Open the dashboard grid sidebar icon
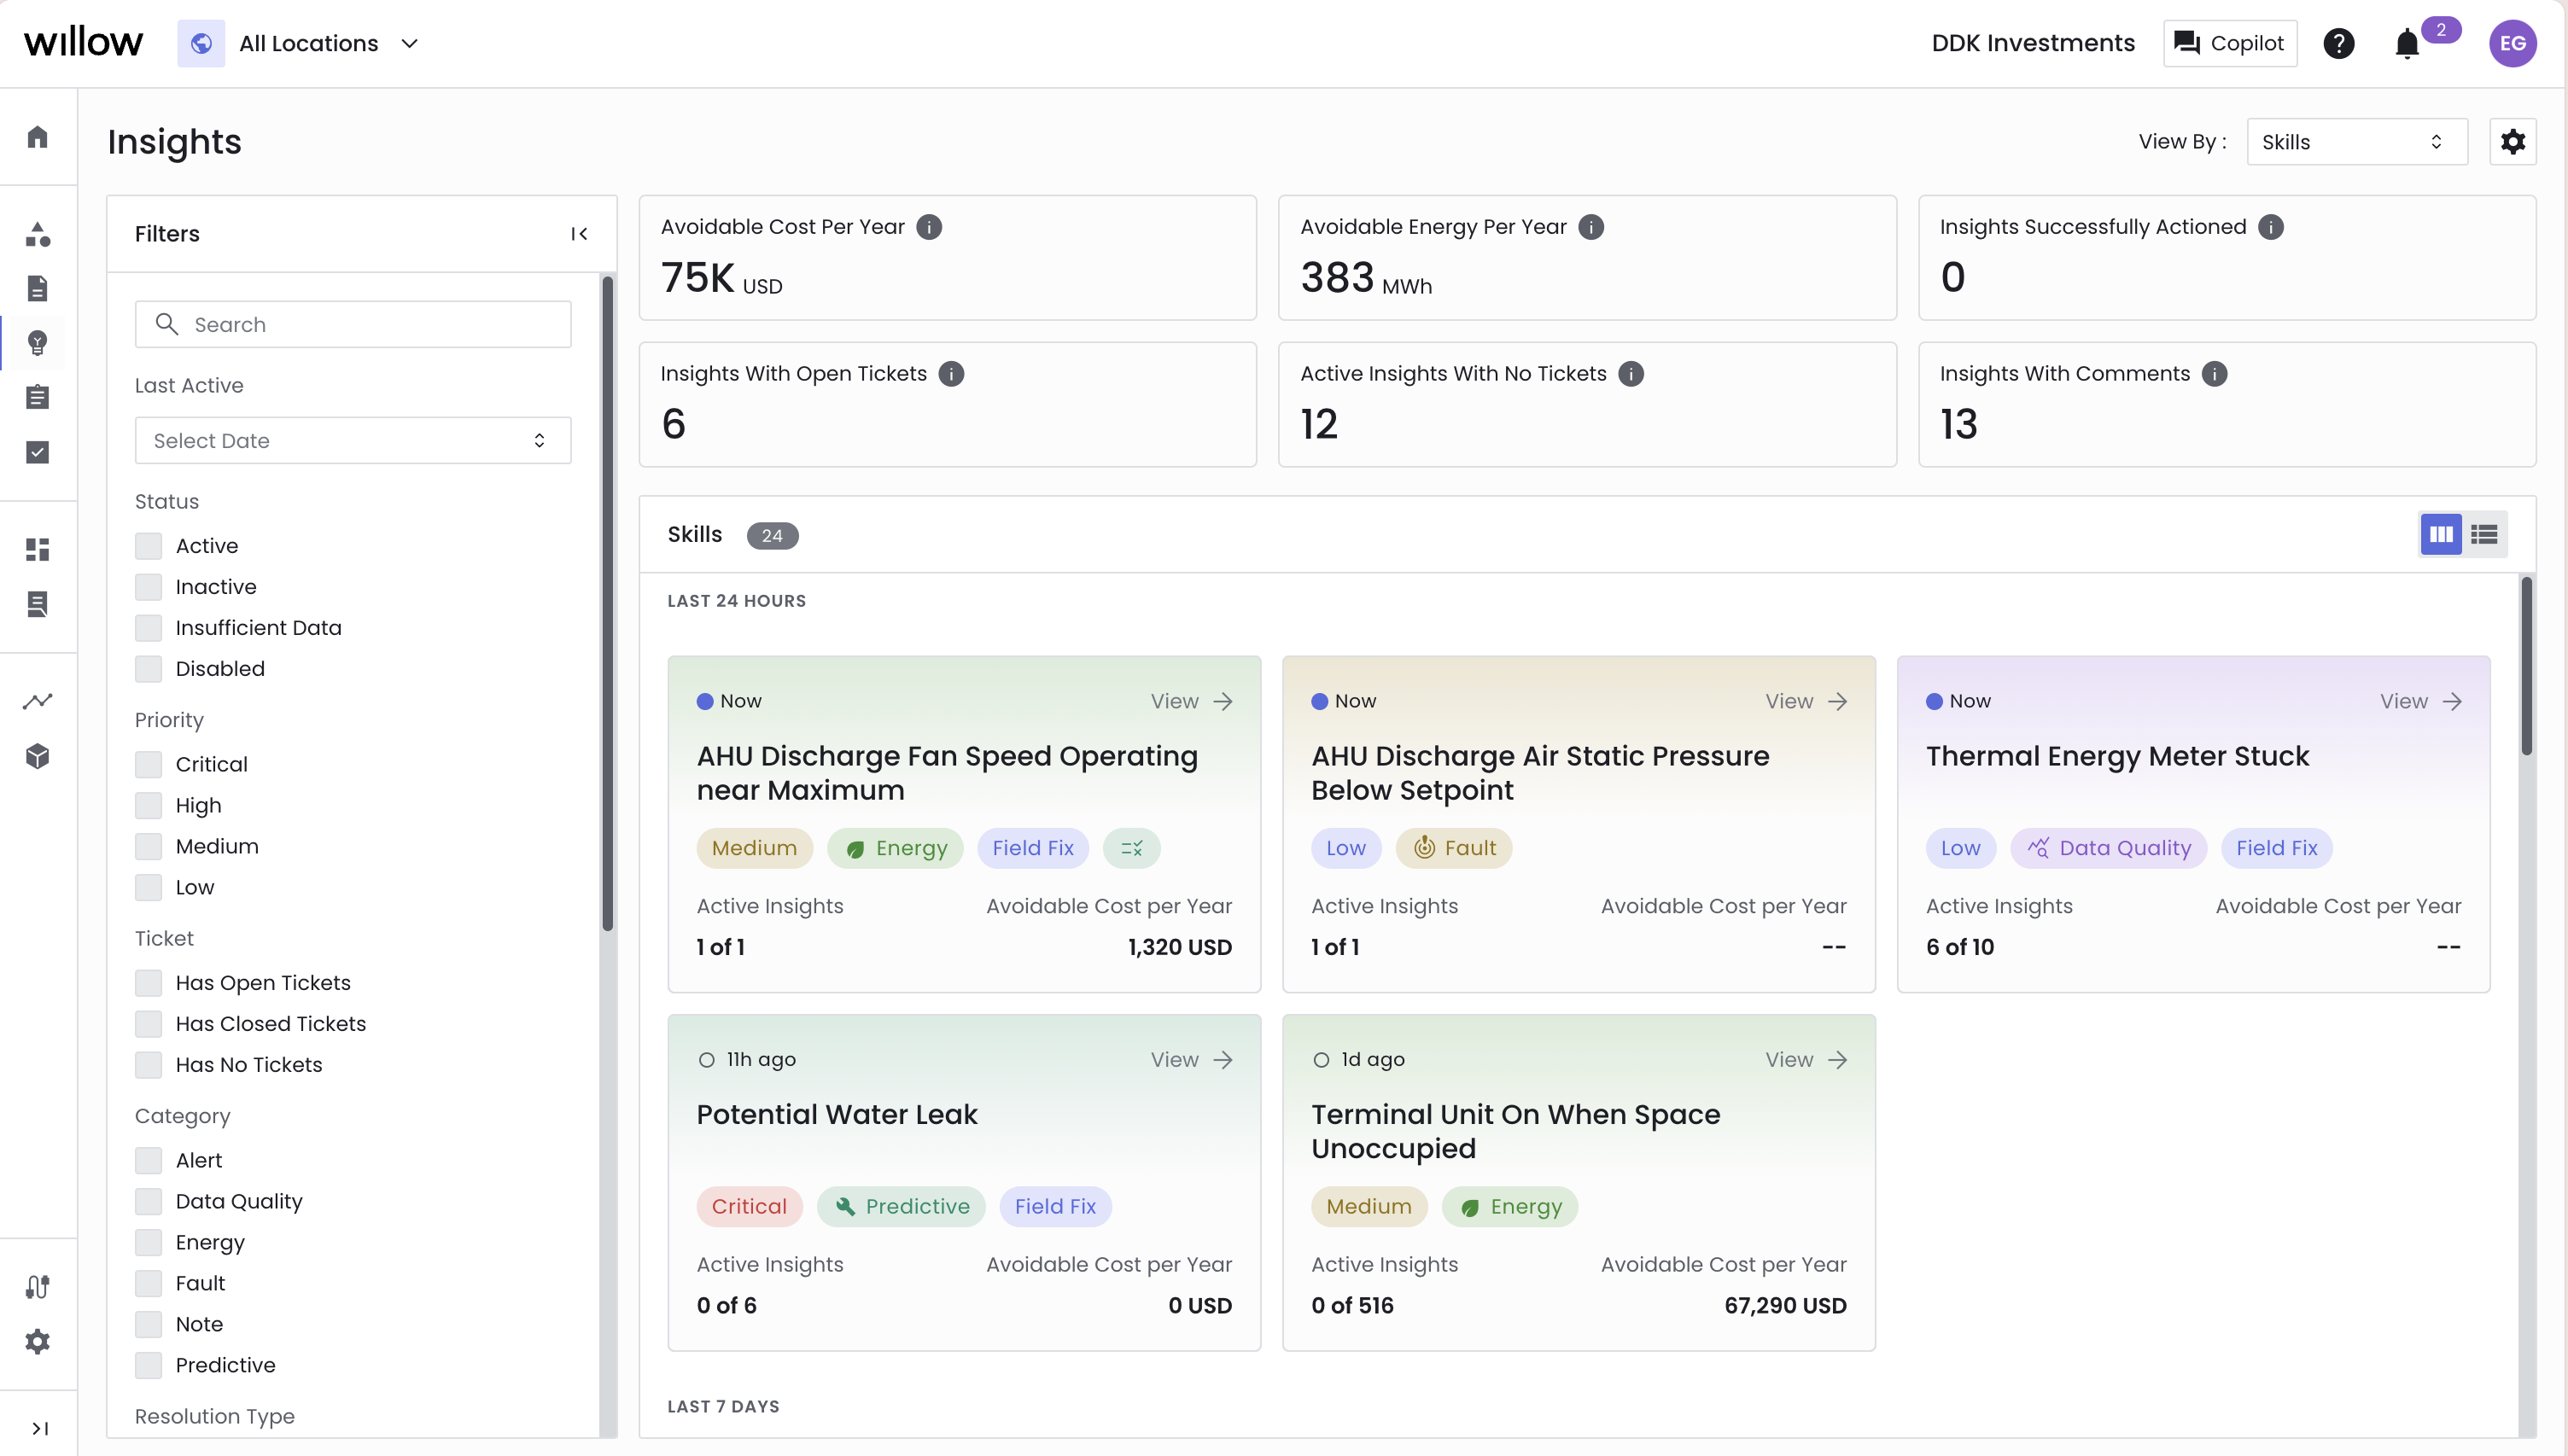Image resolution: width=2568 pixels, height=1456 pixels. (x=38, y=549)
